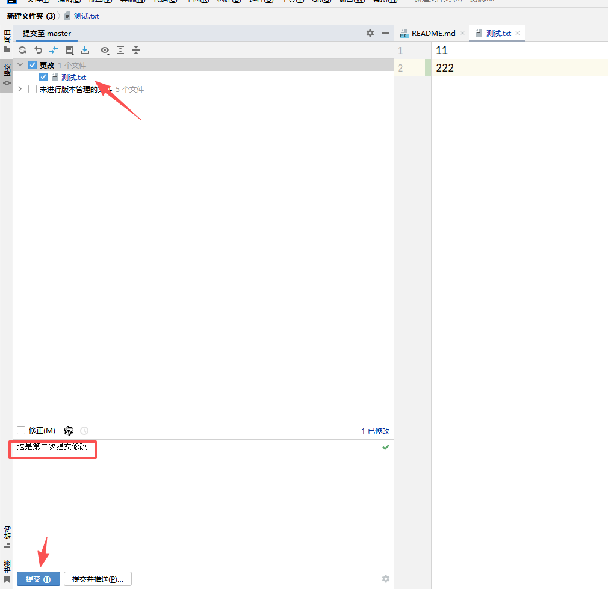Collapse the 更改 changes group
608x589 pixels.
(20, 65)
